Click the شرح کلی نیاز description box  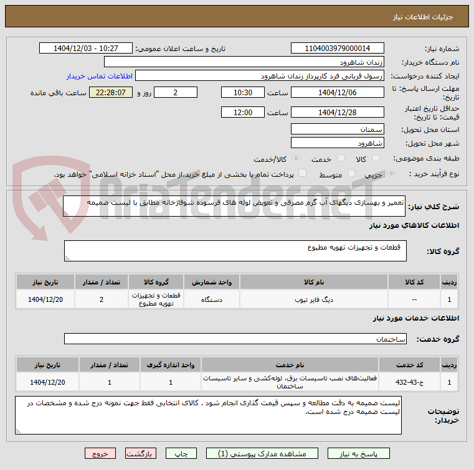[x=234, y=206]
